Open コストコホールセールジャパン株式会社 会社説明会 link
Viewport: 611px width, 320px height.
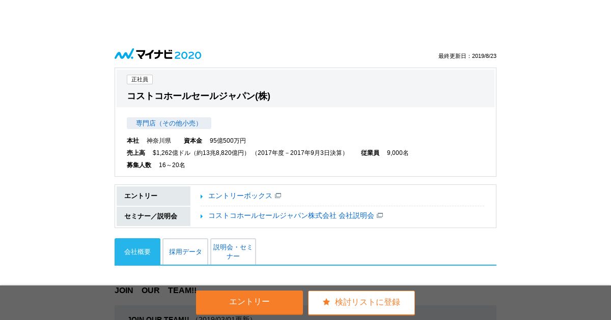[x=291, y=215]
